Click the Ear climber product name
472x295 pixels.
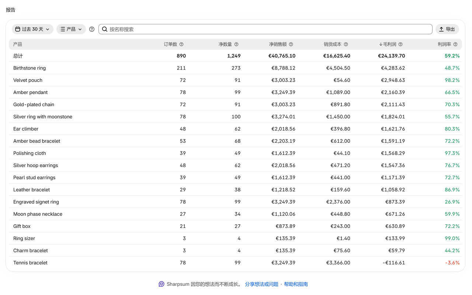point(26,129)
